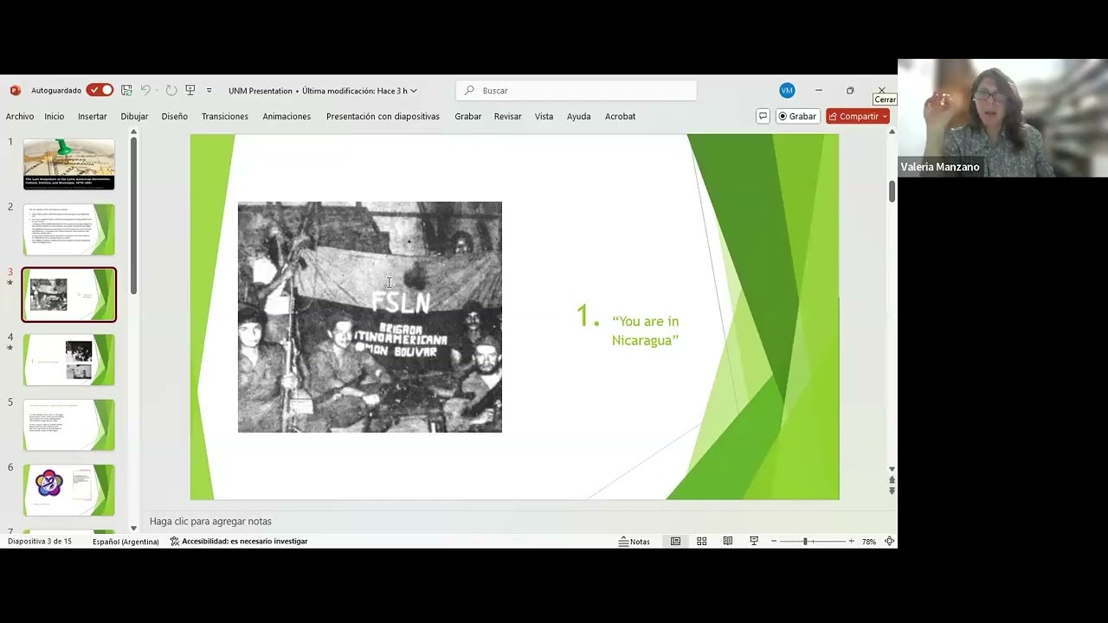Open the undo history dropdown arrow
Image resolution: width=1108 pixels, height=623 pixels.
tap(157, 90)
